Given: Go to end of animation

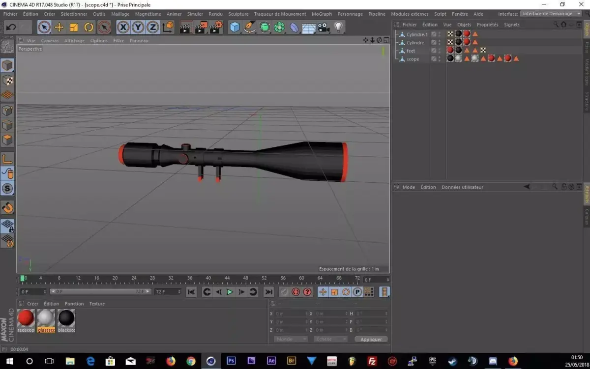Looking at the screenshot, I should click(268, 292).
